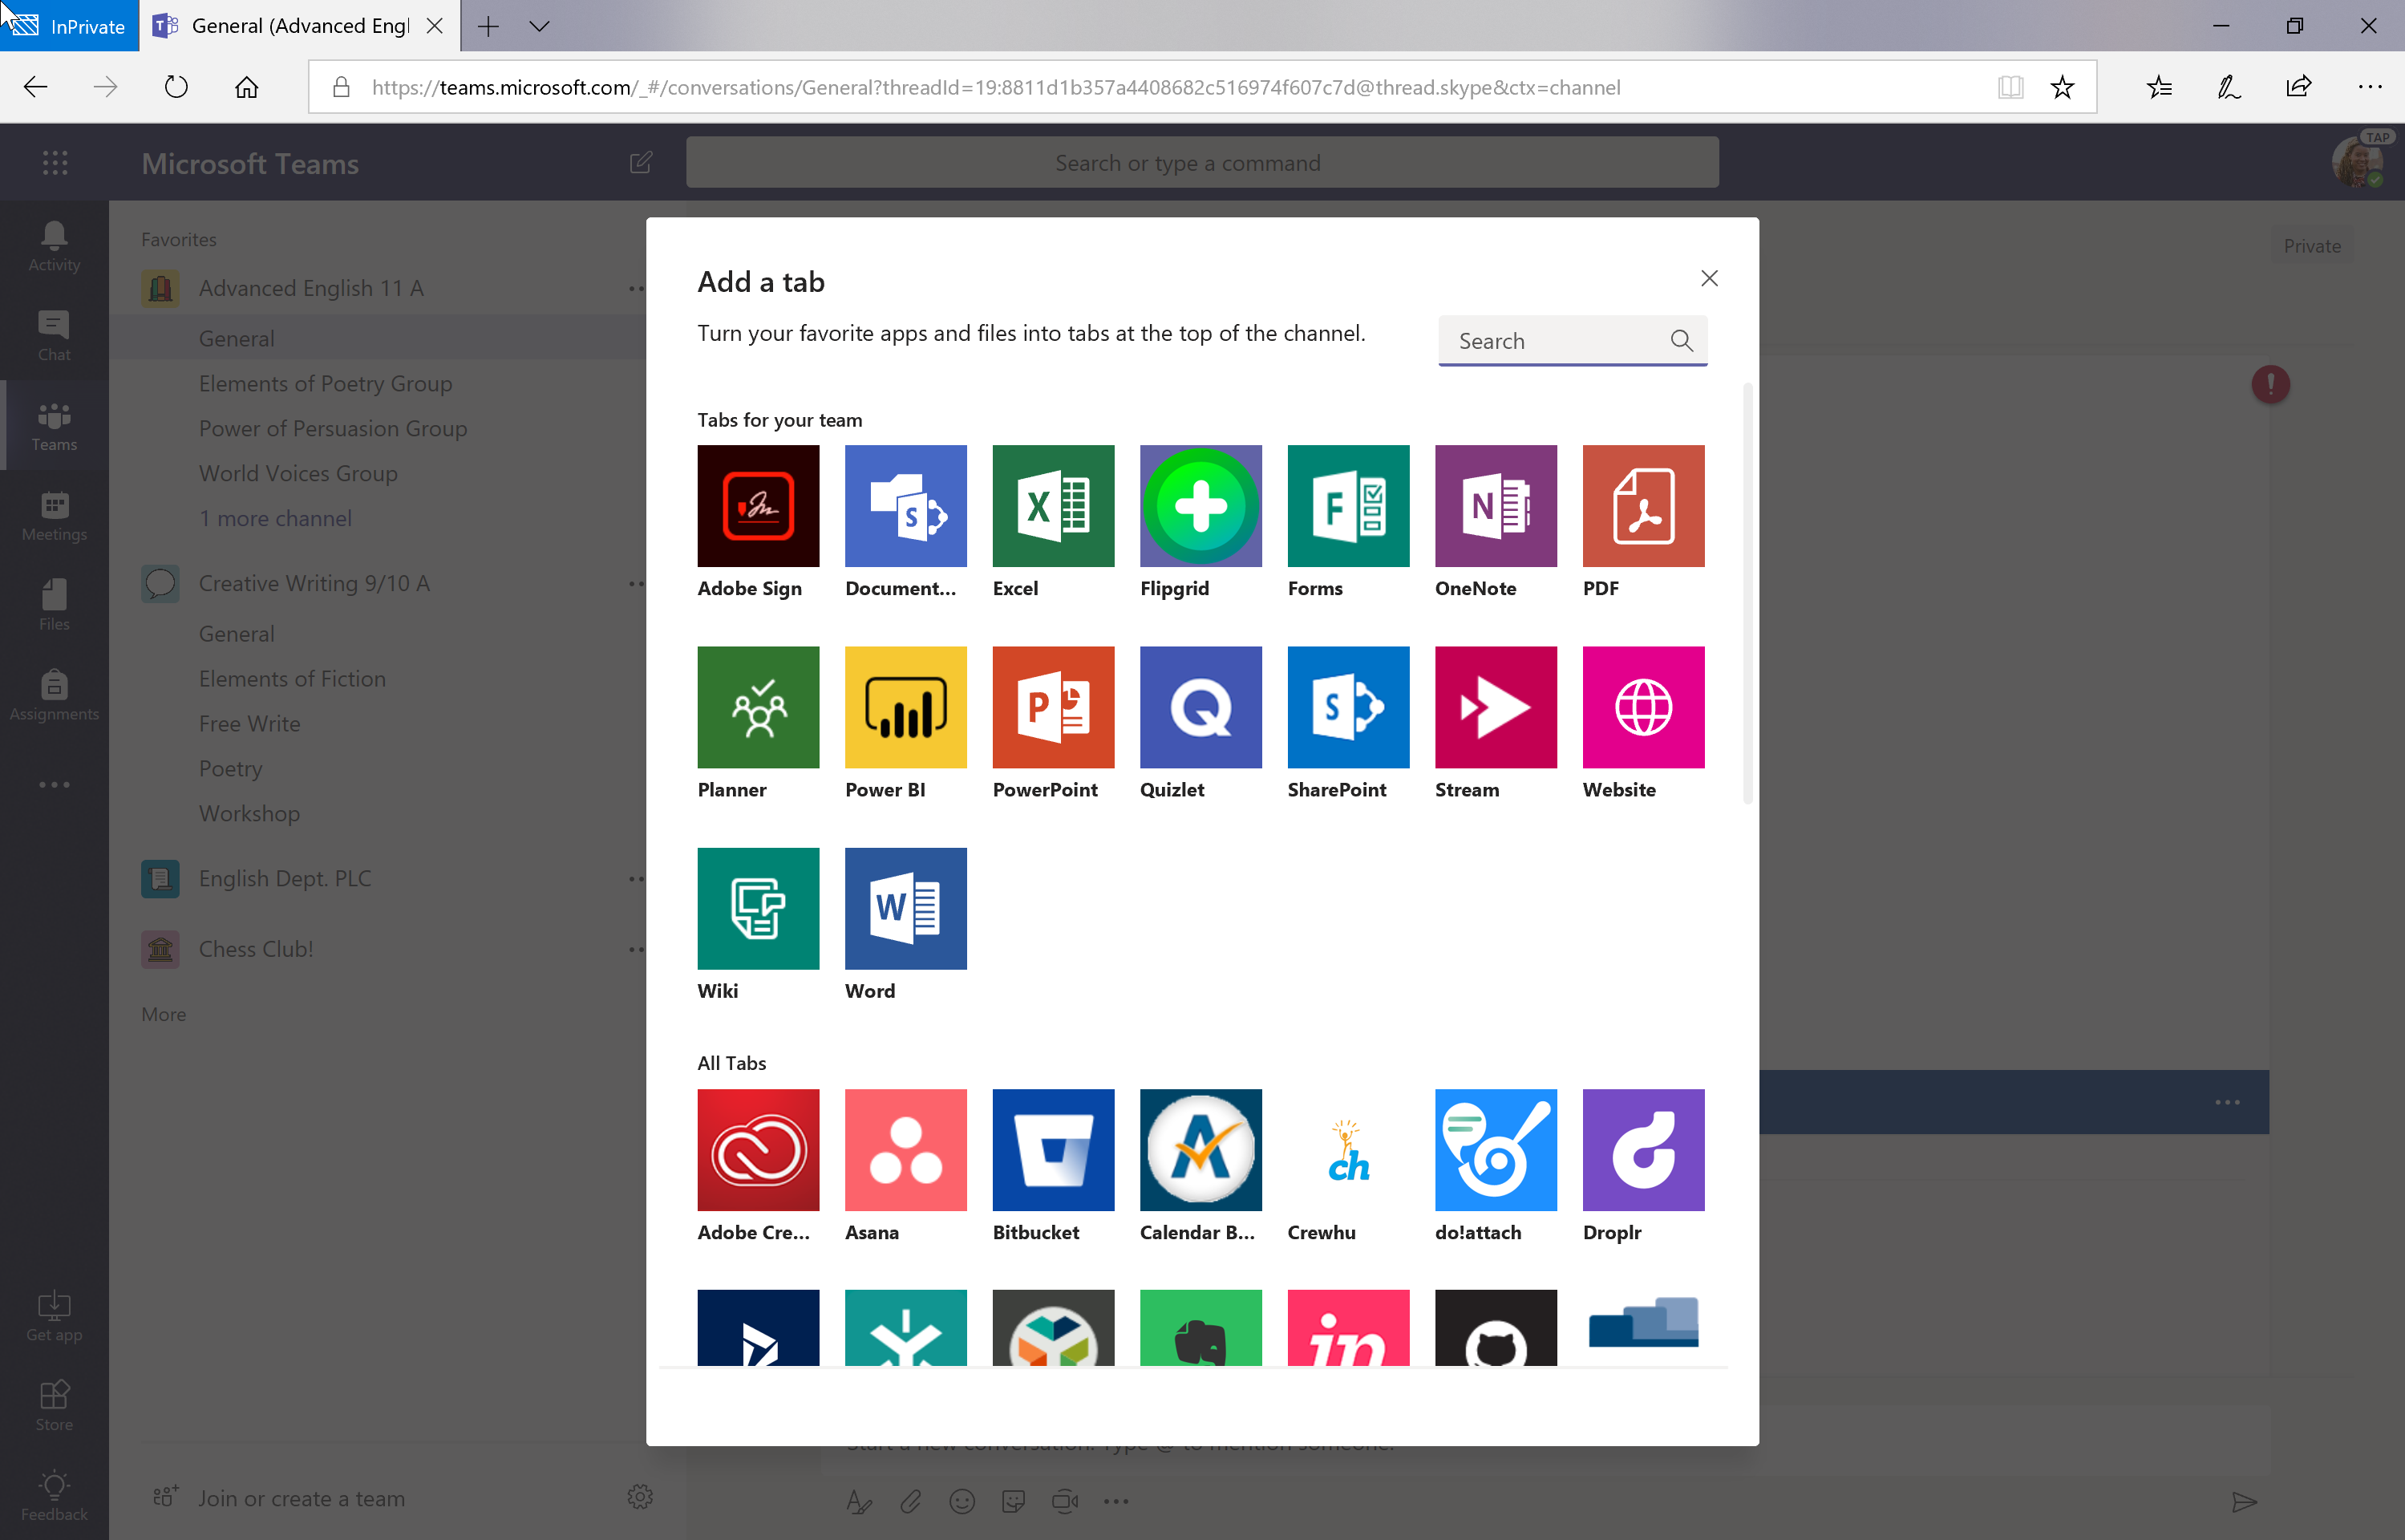Select the Droplr tile
The image size is (2405, 1540).
point(1643,1150)
